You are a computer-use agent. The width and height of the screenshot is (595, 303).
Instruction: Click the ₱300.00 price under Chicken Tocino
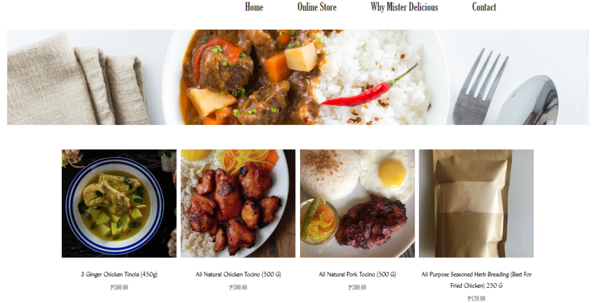coord(238,287)
